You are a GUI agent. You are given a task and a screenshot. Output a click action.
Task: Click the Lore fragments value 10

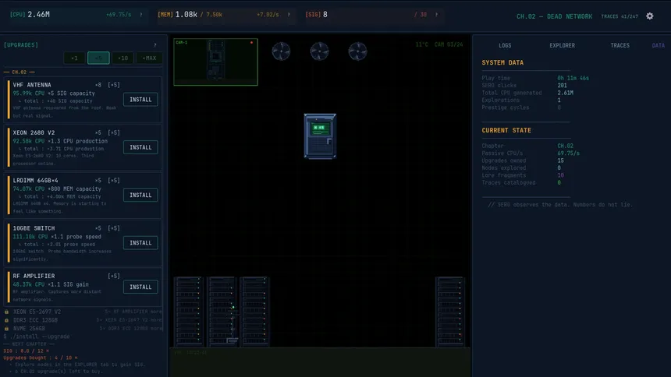tap(560, 175)
